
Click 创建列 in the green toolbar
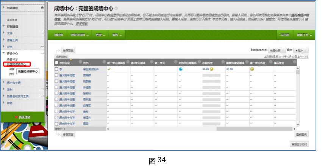(x=58, y=35)
